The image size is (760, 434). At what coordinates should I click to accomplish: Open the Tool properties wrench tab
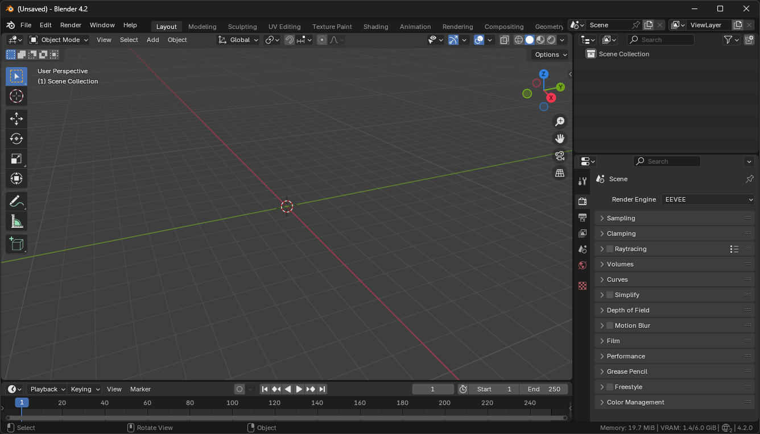[582, 181]
